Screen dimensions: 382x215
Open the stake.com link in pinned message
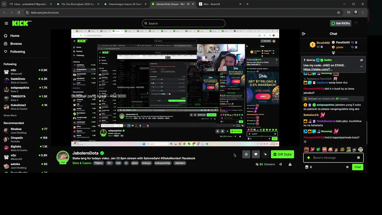[318, 69]
